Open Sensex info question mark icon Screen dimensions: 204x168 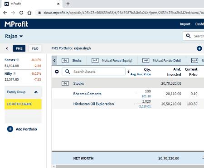pyautogui.click(x=18, y=60)
